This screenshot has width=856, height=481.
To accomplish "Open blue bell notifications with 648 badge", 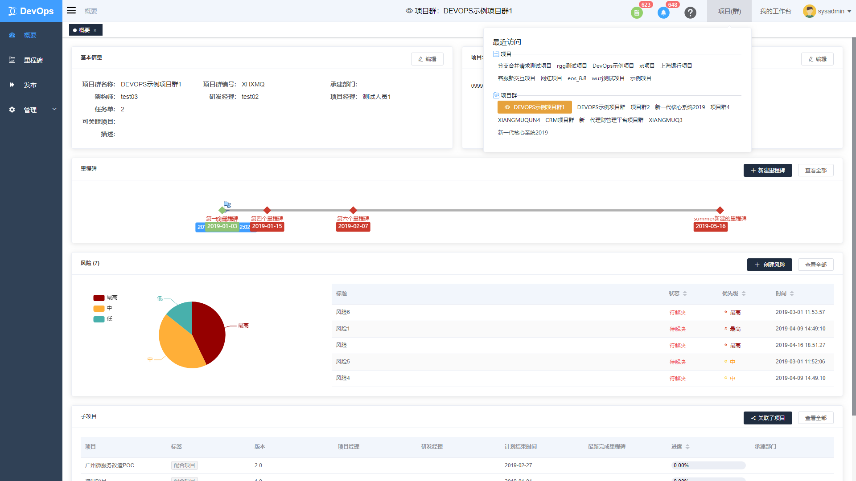I will pos(663,13).
